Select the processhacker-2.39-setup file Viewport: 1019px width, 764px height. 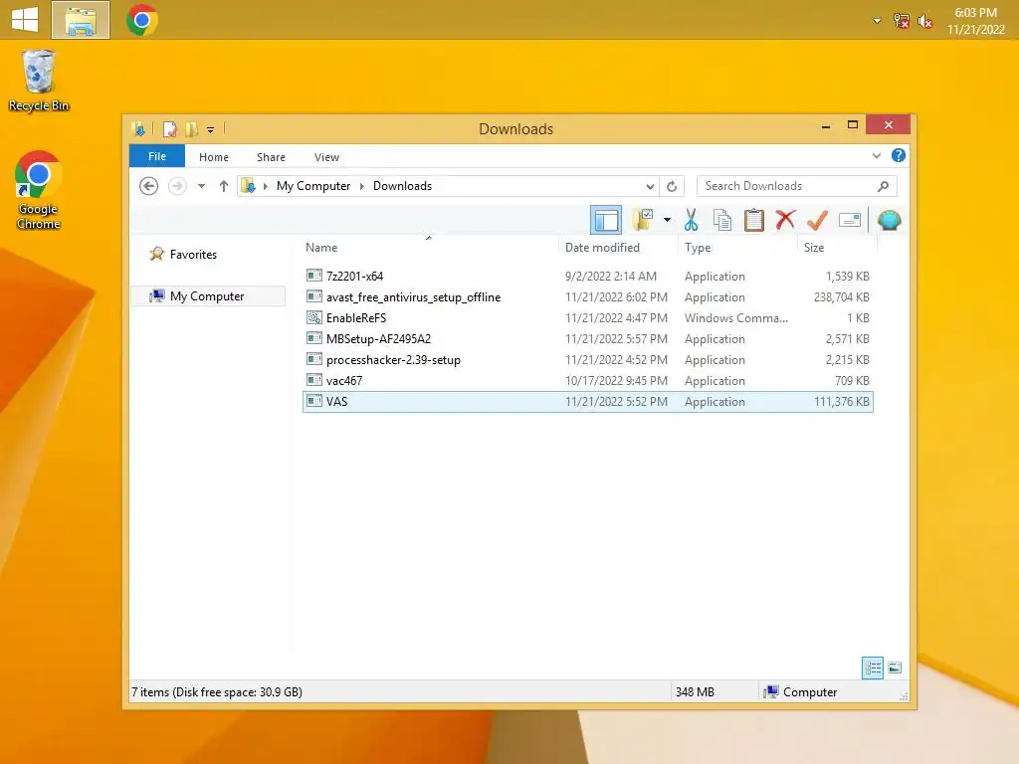587,359
